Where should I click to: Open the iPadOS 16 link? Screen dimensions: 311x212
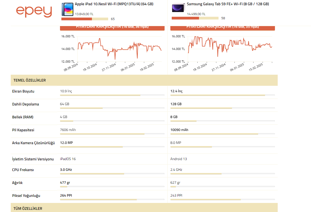click(68, 159)
